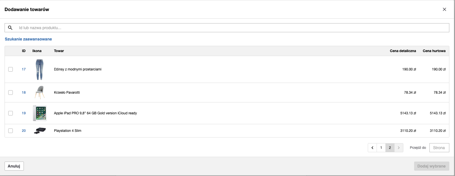Focus the product name search field
The height and width of the screenshot is (176, 455).
tap(227, 28)
